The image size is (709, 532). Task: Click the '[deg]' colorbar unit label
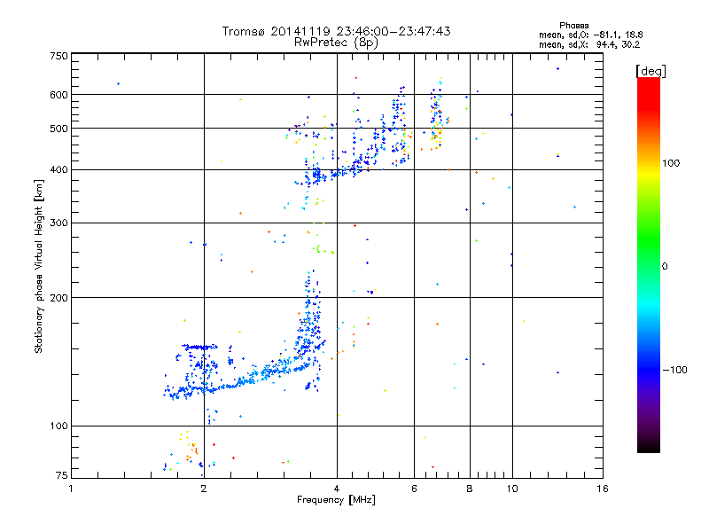click(x=651, y=71)
